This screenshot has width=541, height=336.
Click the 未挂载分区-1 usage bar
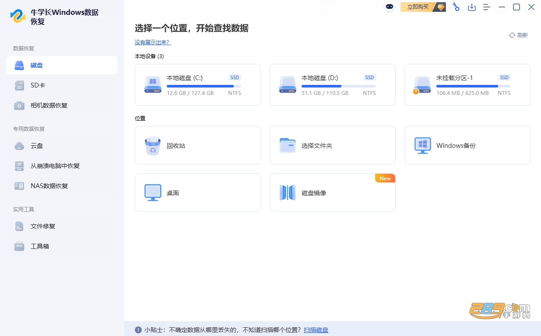tap(474, 86)
